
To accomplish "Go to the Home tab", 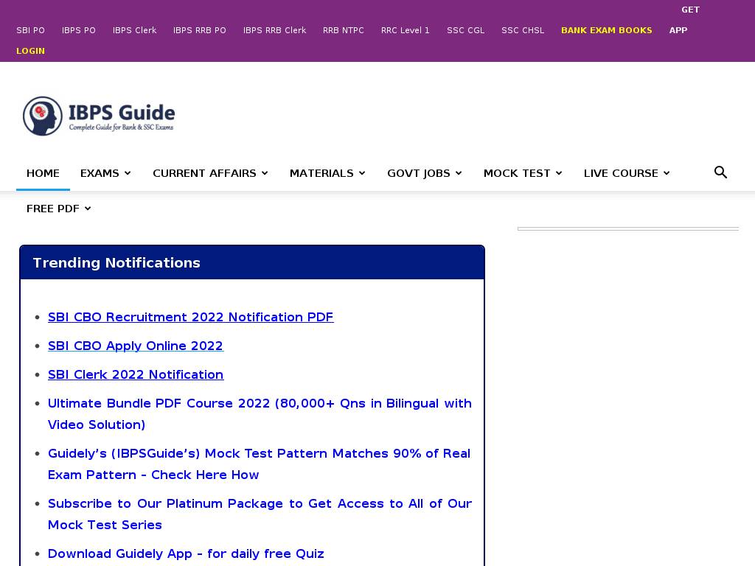I will click(x=43, y=173).
